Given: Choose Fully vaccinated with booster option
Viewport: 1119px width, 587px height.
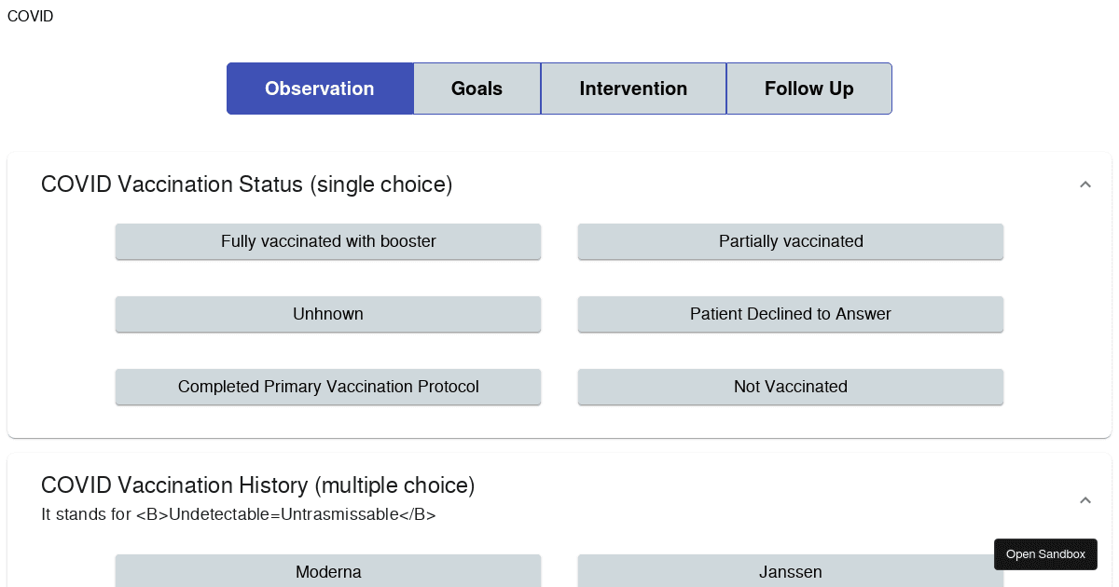Looking at the screenshot, I should tap(328, 241).
